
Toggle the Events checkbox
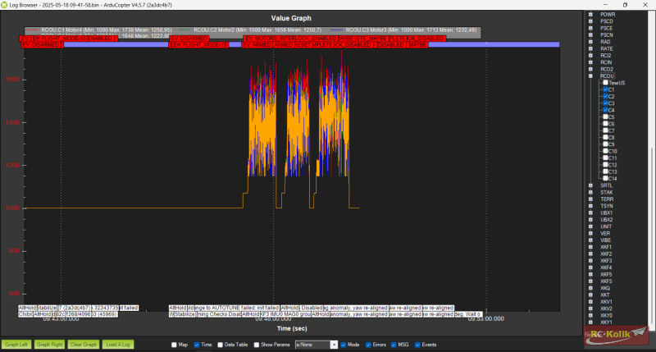(x=417, y=345)
